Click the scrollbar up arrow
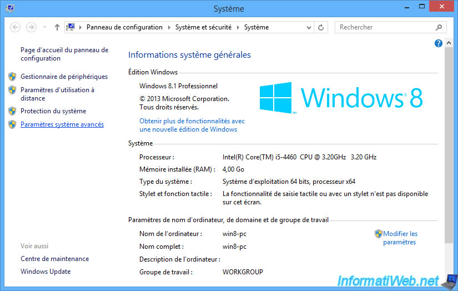458x291 pixels. coord(449,43)
